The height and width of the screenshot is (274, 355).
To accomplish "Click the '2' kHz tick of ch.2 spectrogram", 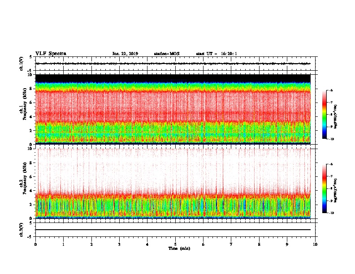I will click(x=31, y=205).
